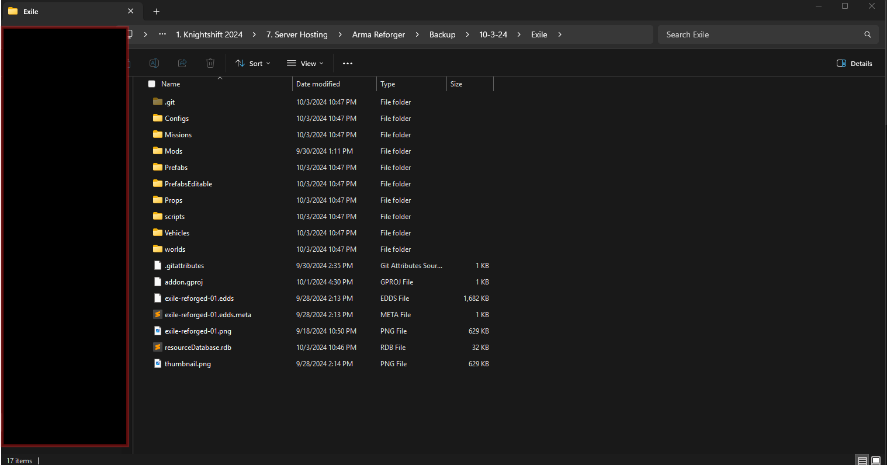Expand the hidden breadcrumb path ellipsis
887x465 pixels.
[162, 34]
